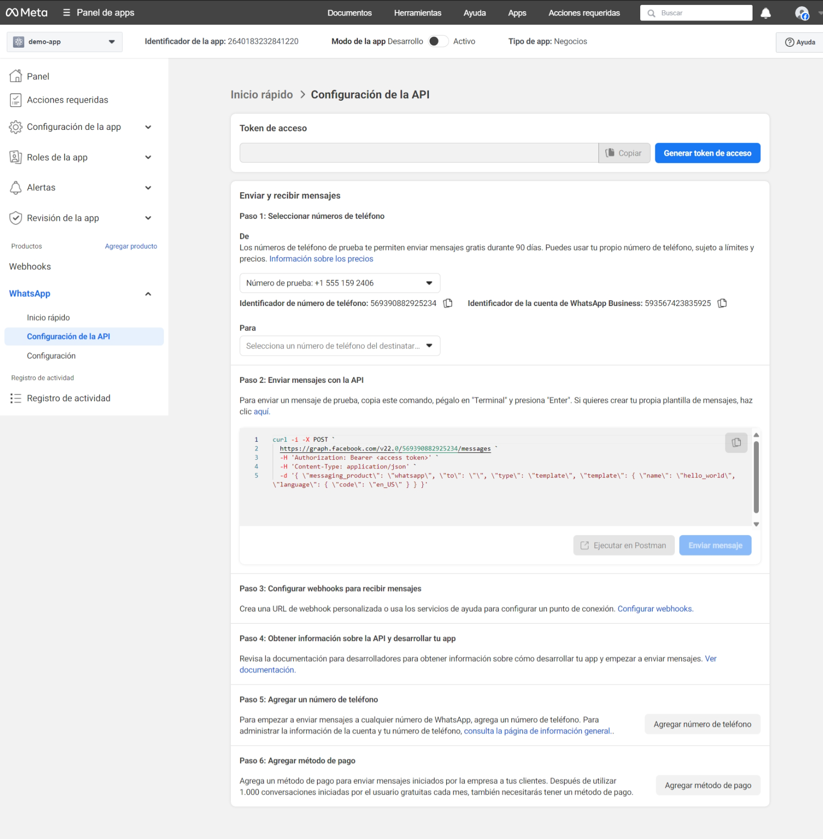Copy the phone number identifier
The height and width of the screenshot is (839, 823).
448,303
